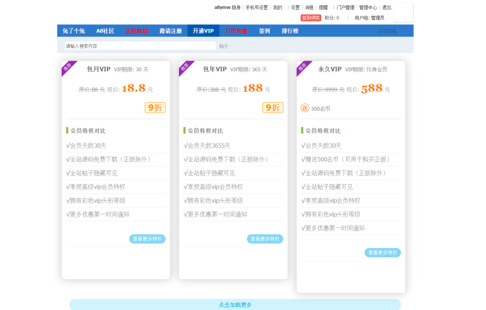Viewport: 486px width, 310px height.
Task: Click the 包年VIP card title
Action: coord(215,69)
